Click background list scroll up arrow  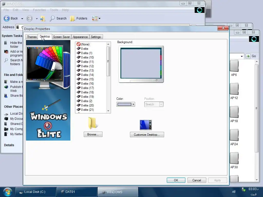[x=108, y=44]
